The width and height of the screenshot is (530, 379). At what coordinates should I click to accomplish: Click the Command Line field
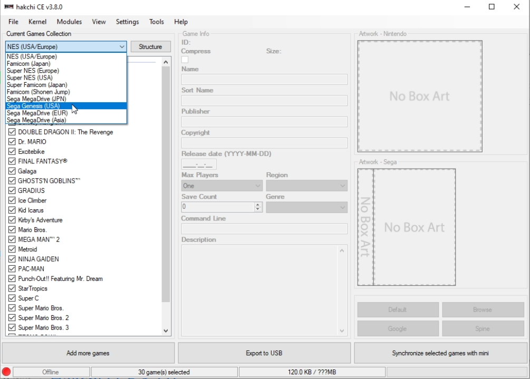264,229
